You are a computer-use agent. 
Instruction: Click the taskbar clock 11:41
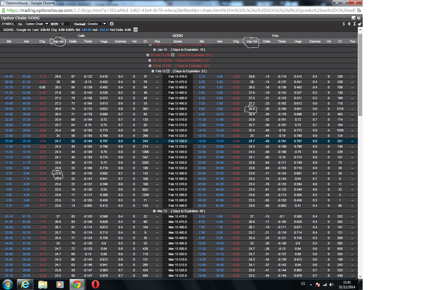347,282
